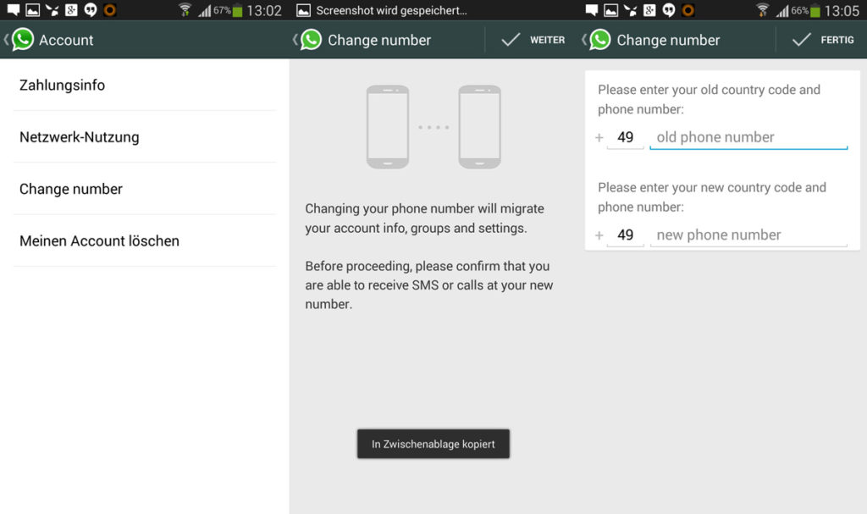Tap the 66% battery indicator
The height and width of the screenshot is (514, 867).
(x=806, y=10)
